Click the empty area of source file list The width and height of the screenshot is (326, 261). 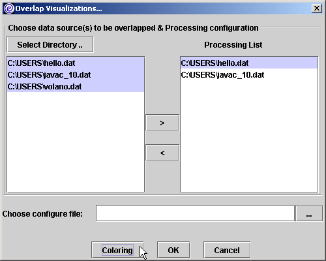(76, 142)
